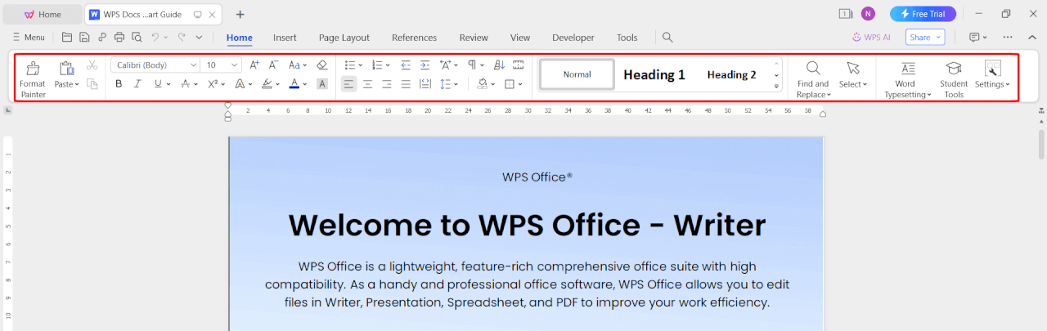Screen dimensions: 1047x331
Task: Expand the line spacing dropdown
Action: [456, 83]
